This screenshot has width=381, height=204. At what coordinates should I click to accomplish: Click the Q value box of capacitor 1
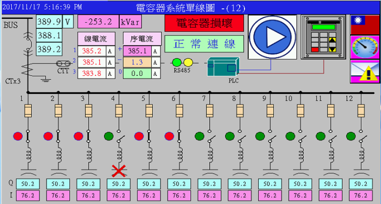pyautogui.click(x=28, y=184)
